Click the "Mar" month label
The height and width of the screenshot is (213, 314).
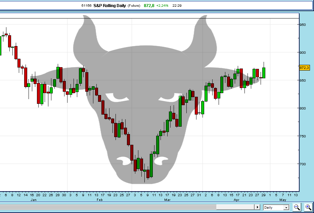(x=168, y=200)
